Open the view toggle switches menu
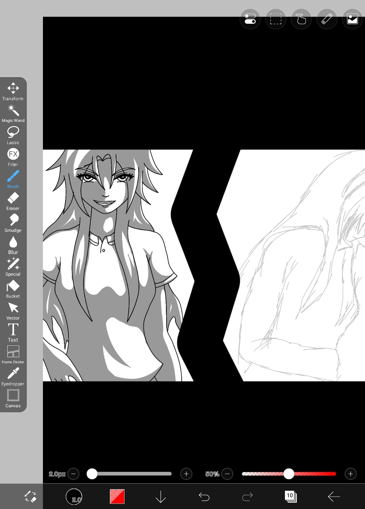This screenshot has width=365, height=509. click(250, 19)
